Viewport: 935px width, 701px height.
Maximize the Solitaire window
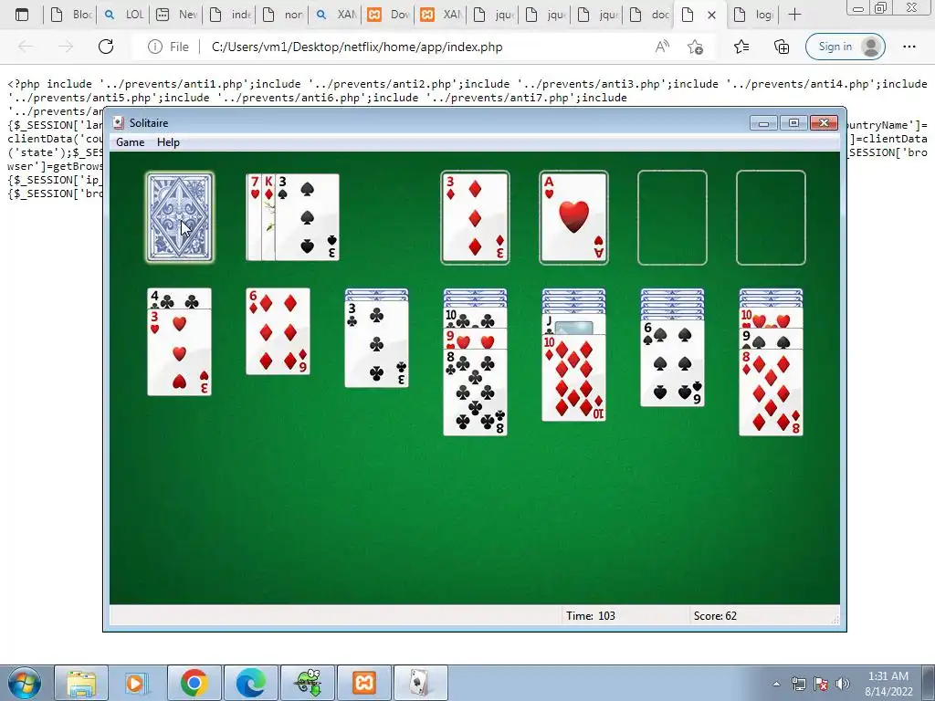click(x=793, y=123)
